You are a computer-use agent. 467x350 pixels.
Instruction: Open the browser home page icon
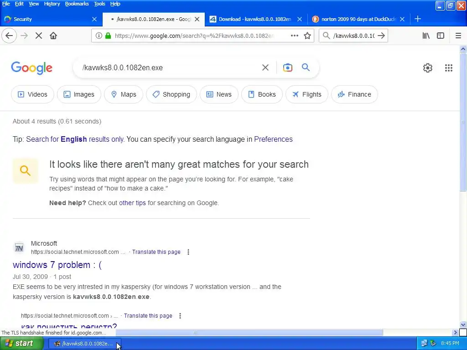point(53,36)
